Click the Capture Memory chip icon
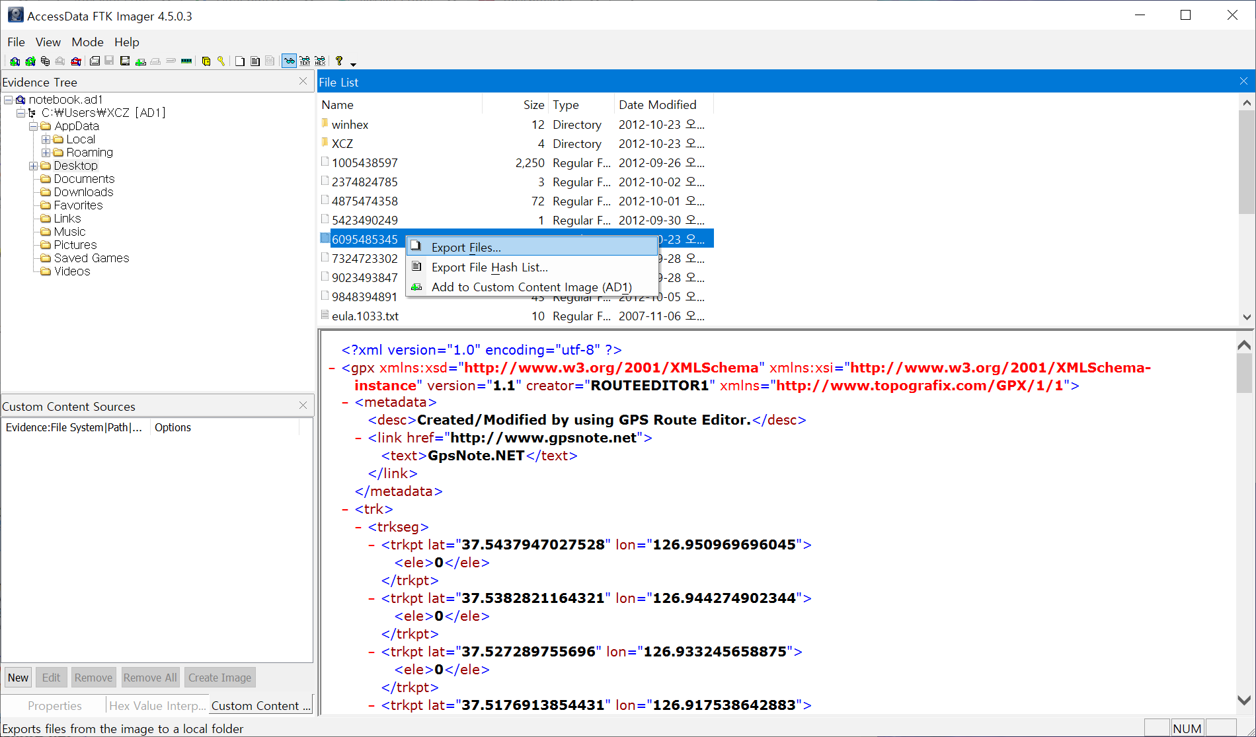Image resolution: width=1256 pixels, height=737 pixels. coord(186,61)
